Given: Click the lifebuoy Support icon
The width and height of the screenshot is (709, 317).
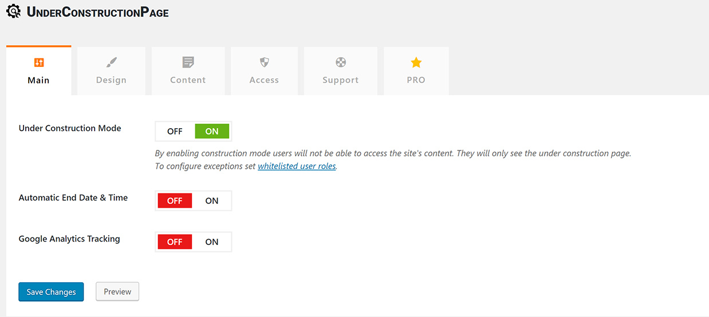Looking at the screenshot, I should 341,62.
